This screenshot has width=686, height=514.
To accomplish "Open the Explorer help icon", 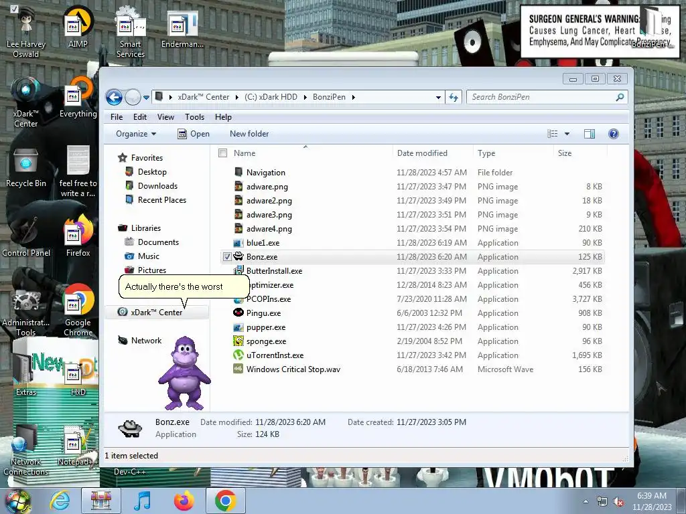I will click(614, 134).
